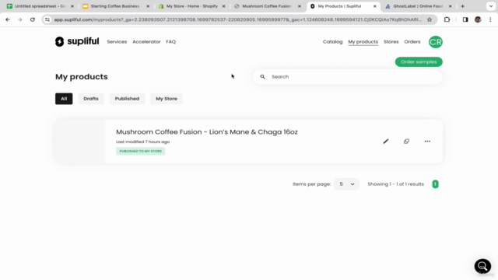Close the My Store Shopify tab
The height and width of the screenshot is (280, 498).
[x=223, y=6]
